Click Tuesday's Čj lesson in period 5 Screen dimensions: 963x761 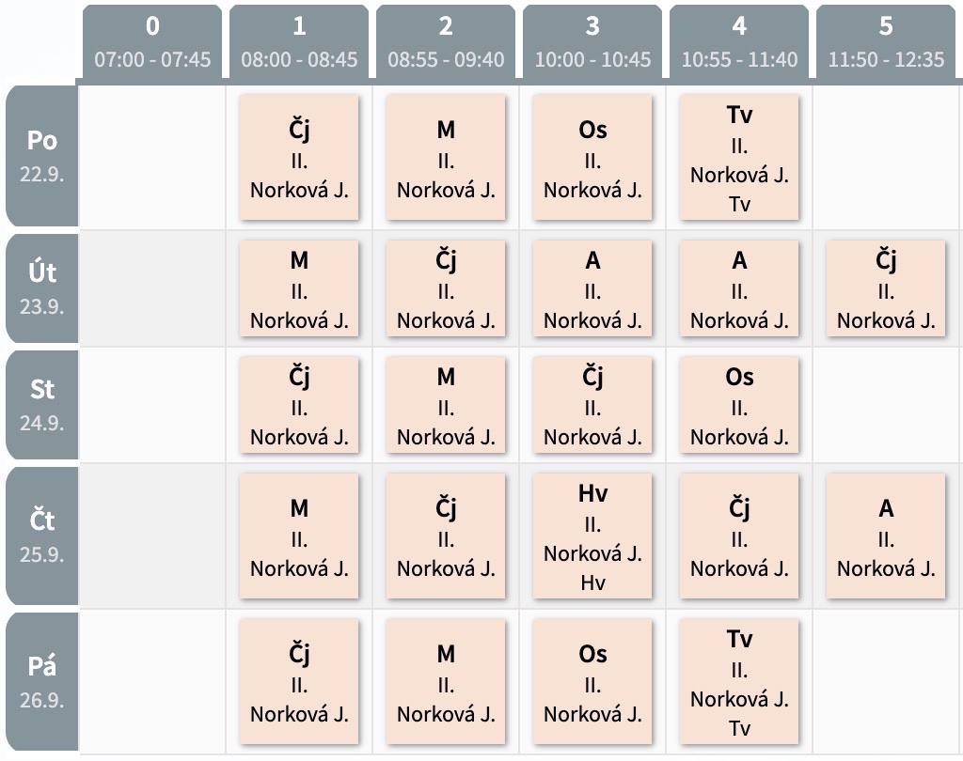(886, 288)
